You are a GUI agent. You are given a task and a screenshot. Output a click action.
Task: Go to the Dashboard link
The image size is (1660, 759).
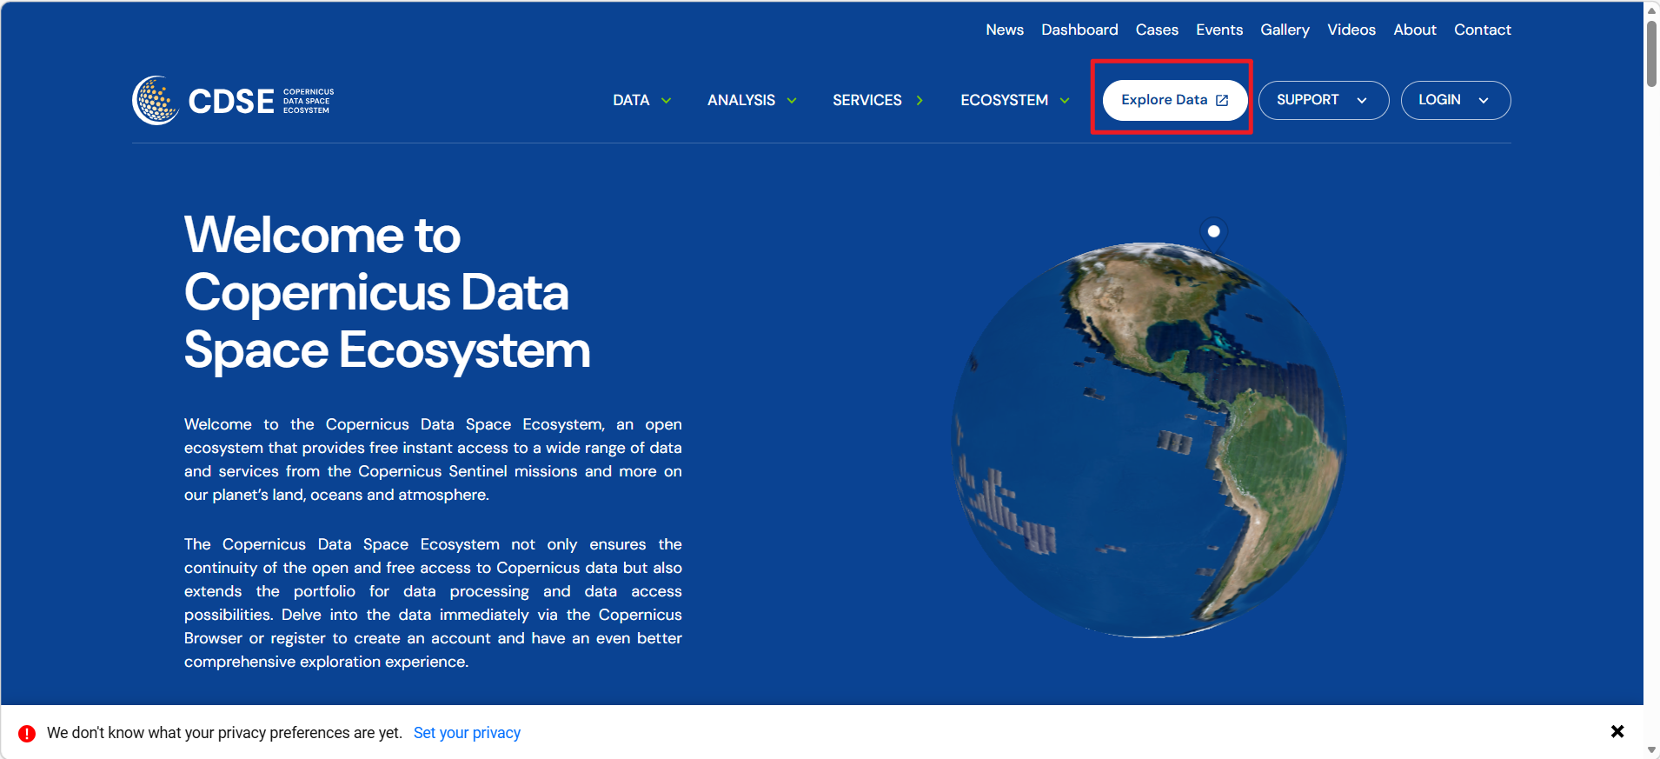1079,30
